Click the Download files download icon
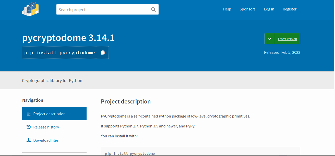The image size is (335, 156). 28,140
